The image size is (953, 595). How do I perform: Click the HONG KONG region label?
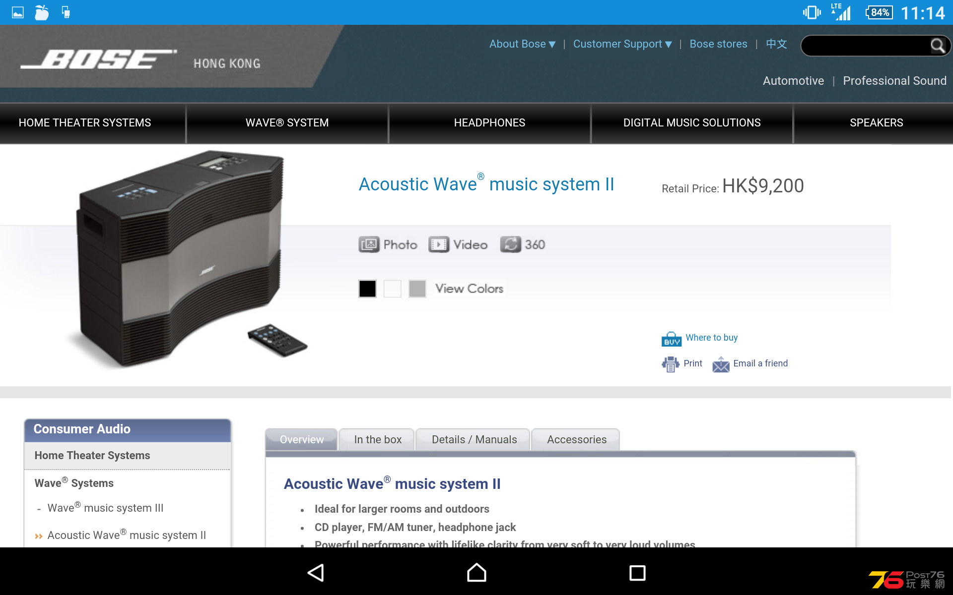coord(227,63)
